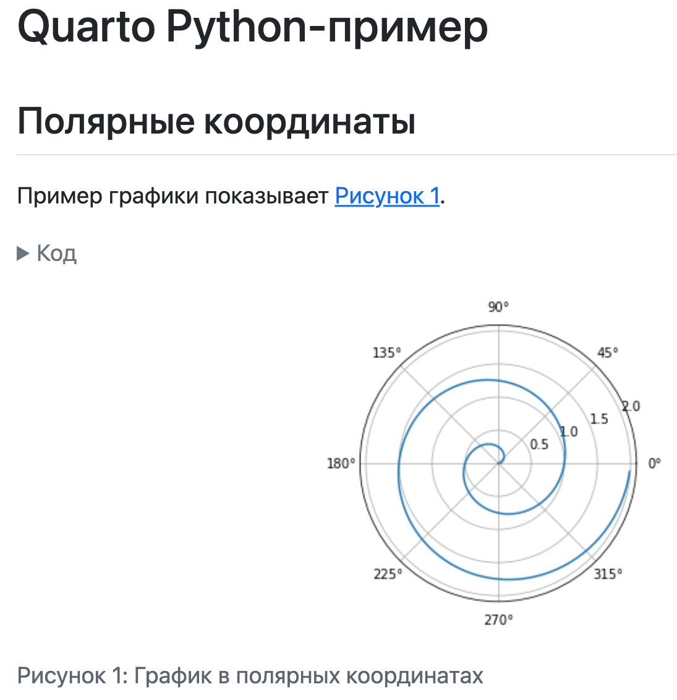Click the 0° angle label on plot
This screenshot has width=677, height=700.
tap(654, 463)
